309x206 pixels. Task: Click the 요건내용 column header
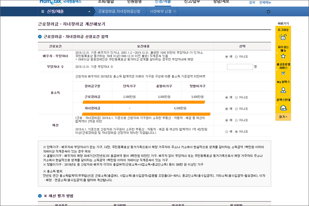[143, 46]
